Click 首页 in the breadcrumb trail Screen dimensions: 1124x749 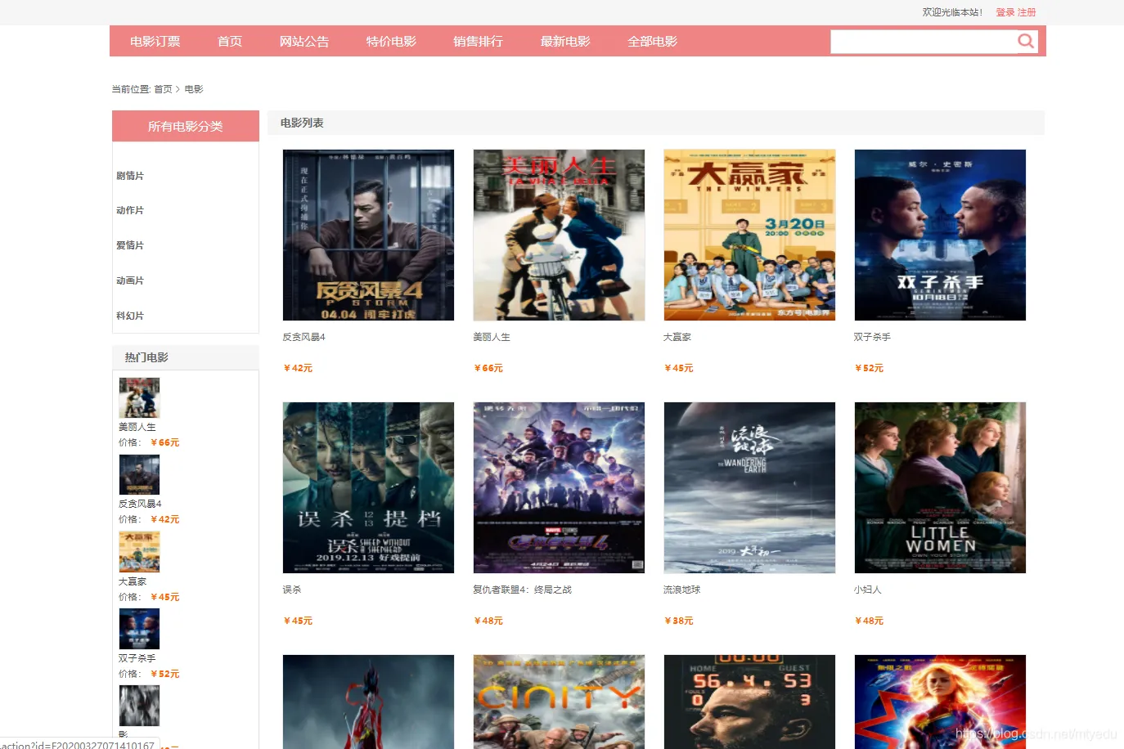(164, 89)
